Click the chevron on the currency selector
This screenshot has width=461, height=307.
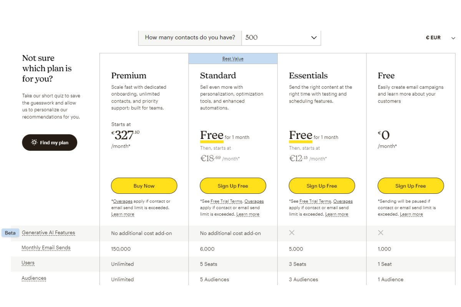453,38
